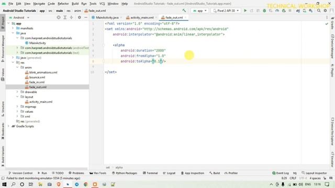The image size is (335, 188).
Task: Open the Terminal tool window
Action: pos(150,173)
